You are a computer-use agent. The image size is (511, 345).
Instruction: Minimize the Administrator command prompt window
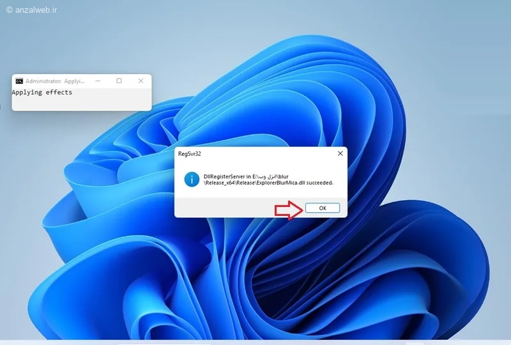(98, 81)
